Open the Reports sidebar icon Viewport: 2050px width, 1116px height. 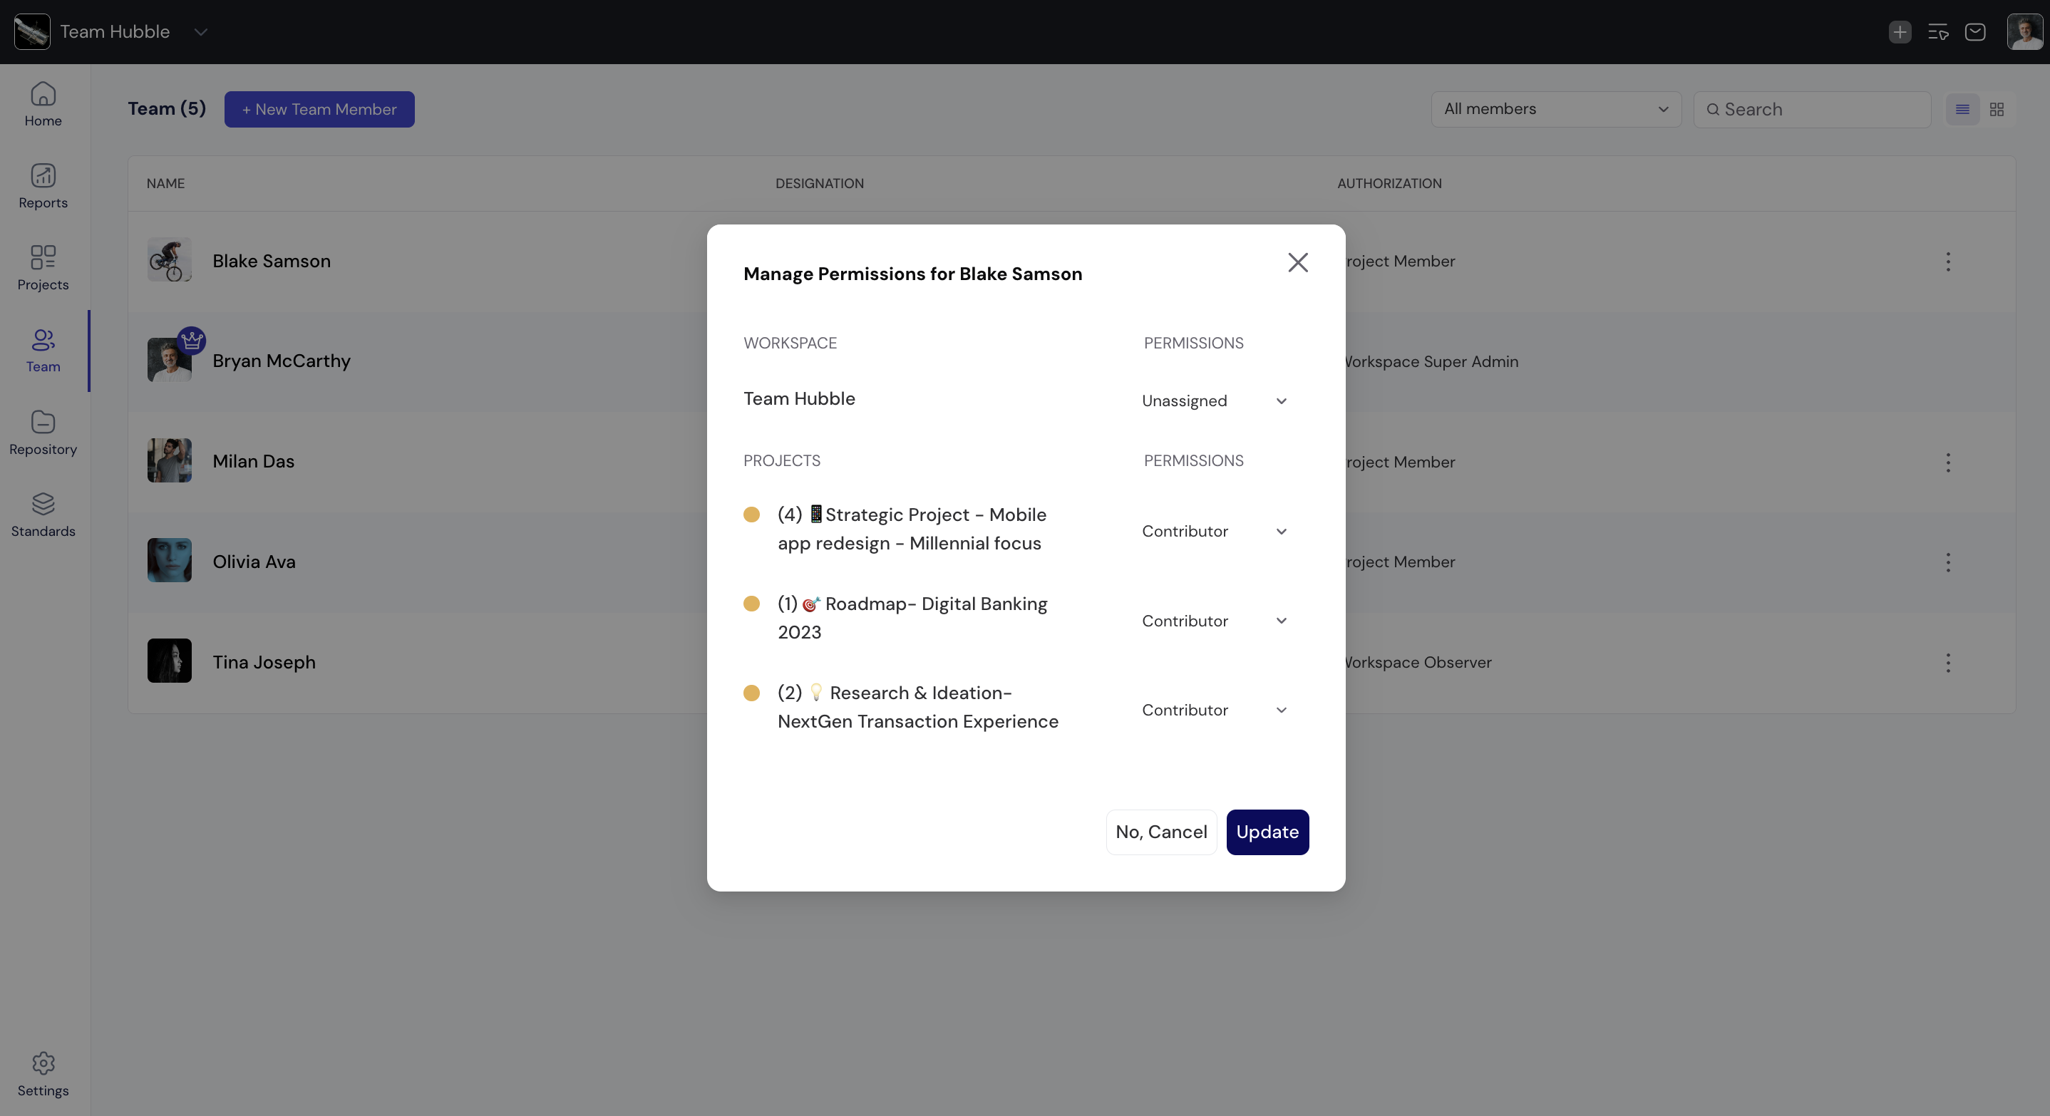point(43,176)
